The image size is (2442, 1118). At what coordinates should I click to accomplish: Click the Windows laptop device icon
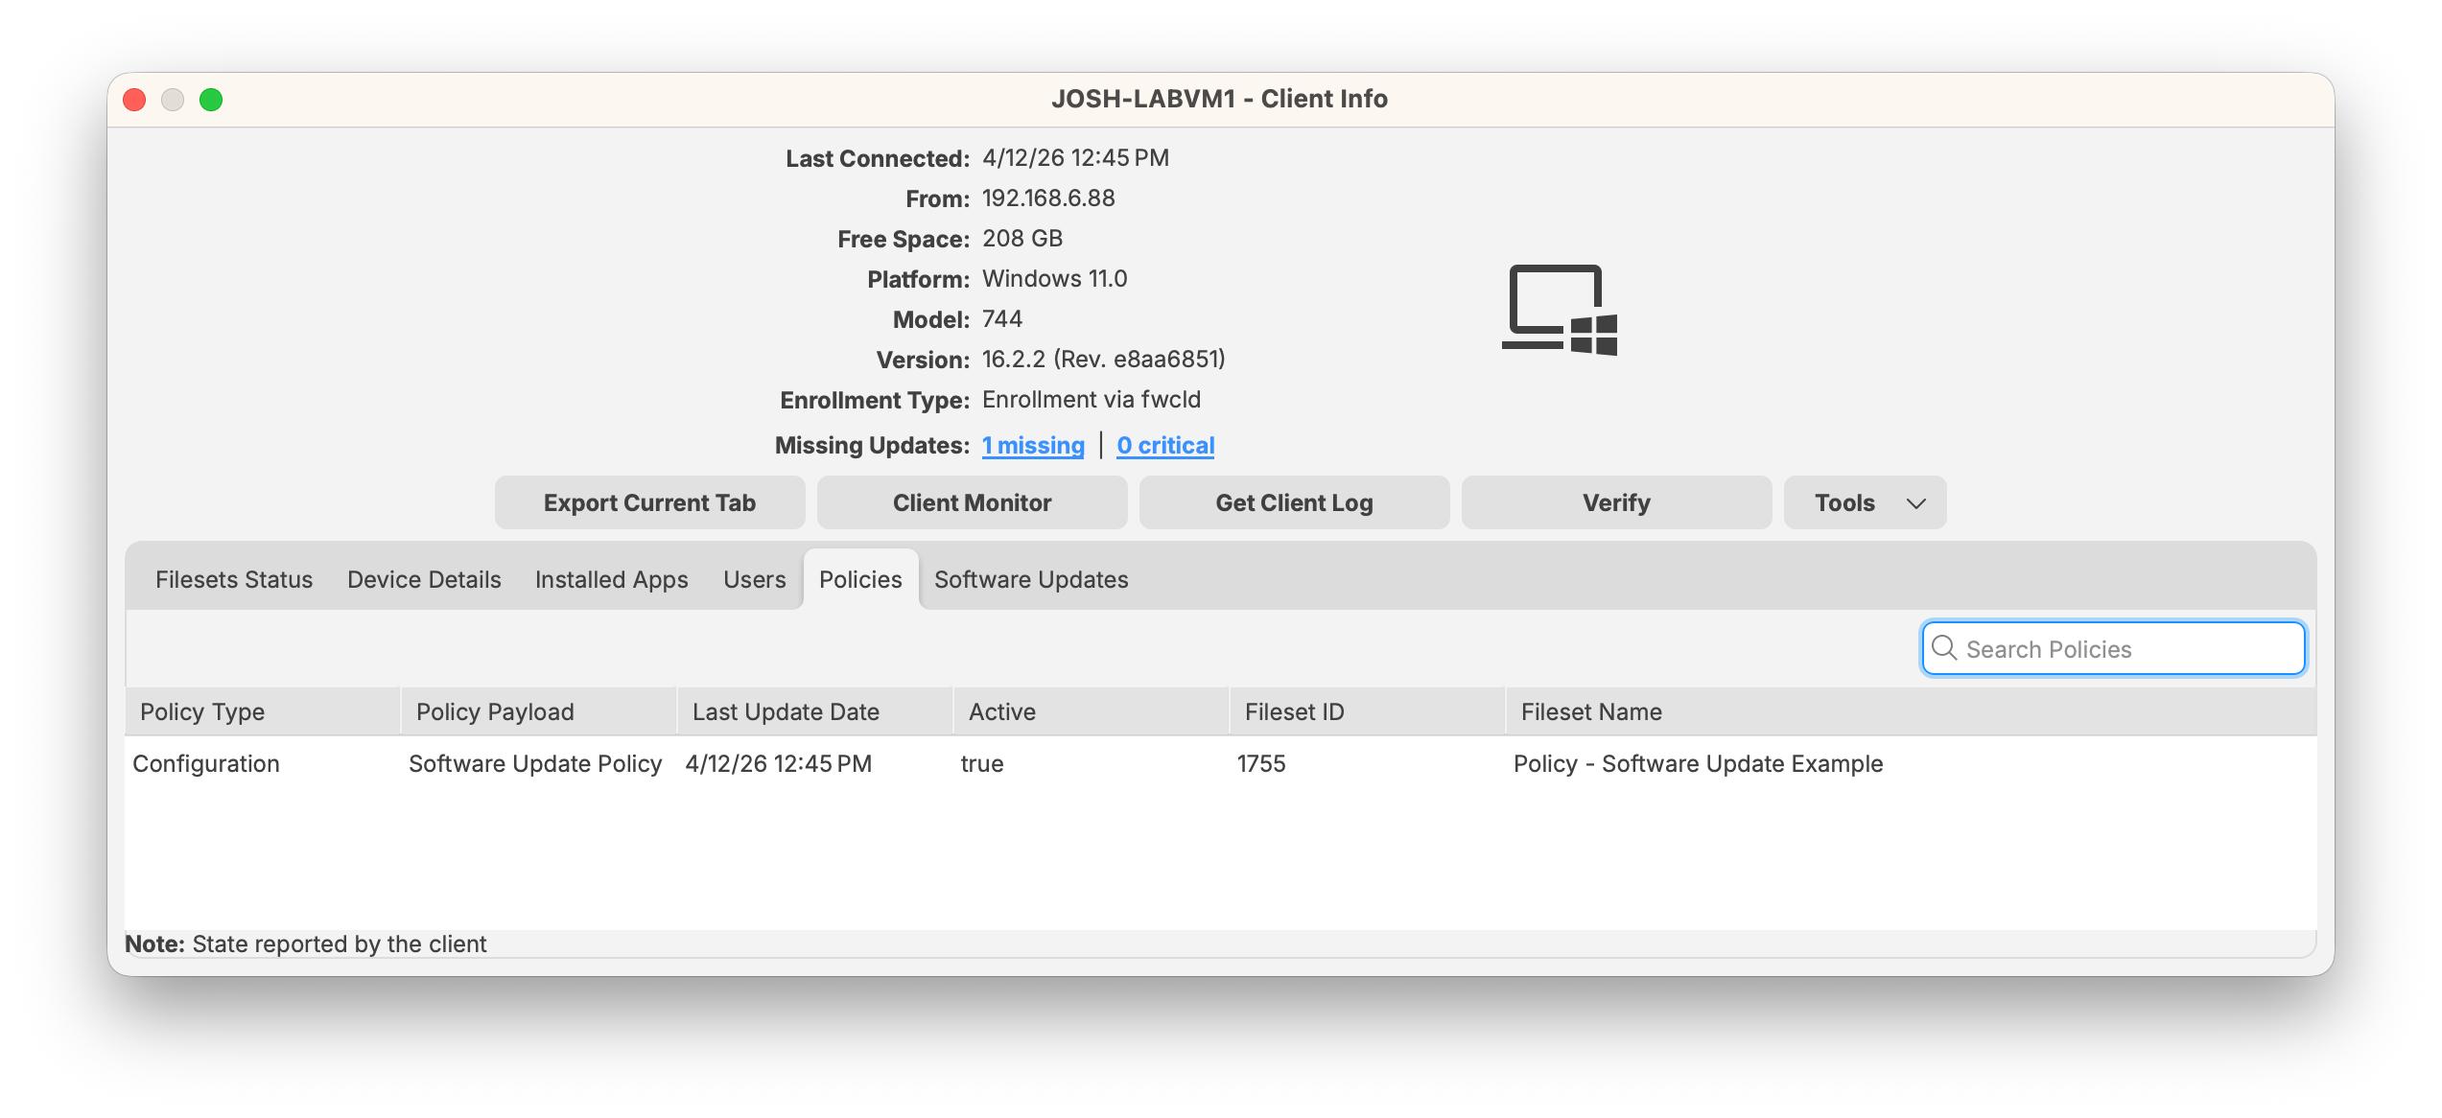tap(1560, 310)
